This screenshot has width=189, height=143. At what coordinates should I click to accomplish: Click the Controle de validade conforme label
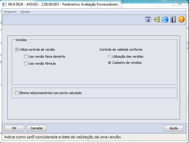[x=121, y=50]
